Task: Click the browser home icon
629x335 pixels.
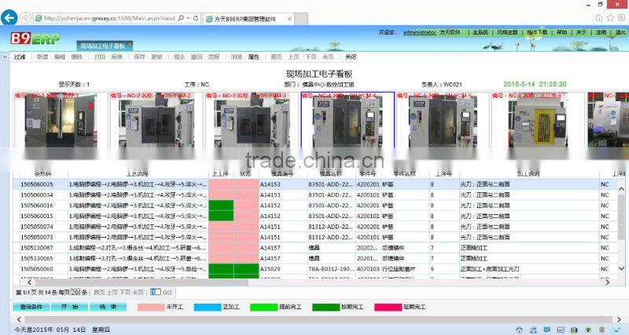Action: (x=600, y=16)
